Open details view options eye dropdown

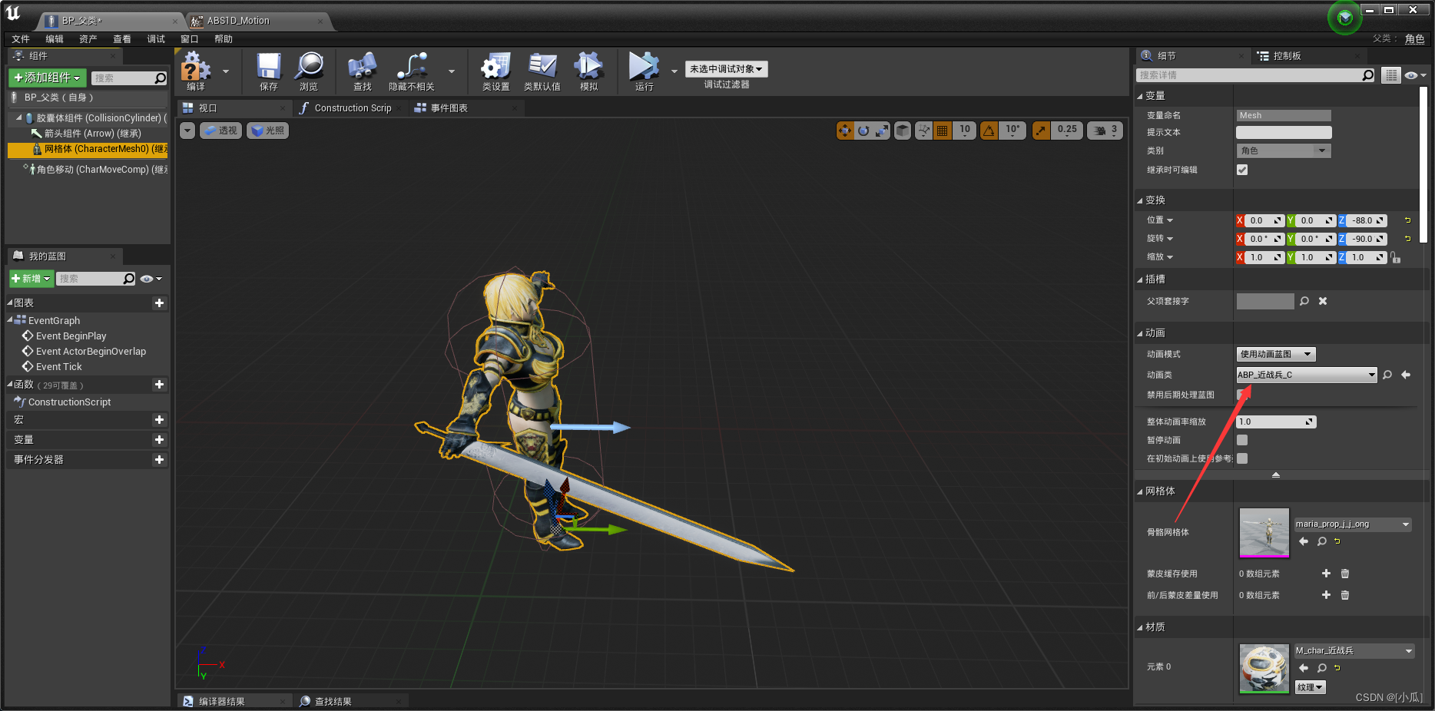(1415, 75)
